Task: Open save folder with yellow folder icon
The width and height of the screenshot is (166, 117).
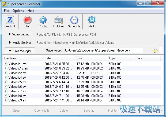Action: pos(155,51)
